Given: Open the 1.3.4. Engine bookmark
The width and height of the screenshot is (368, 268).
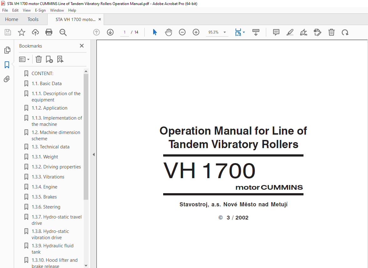Looking at the screenshot, I should [x=44, y=187].
